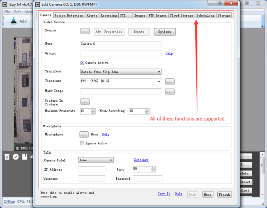Click the camera Name text field
Screen dimensions: 267x208
click(x=120, y=44)
